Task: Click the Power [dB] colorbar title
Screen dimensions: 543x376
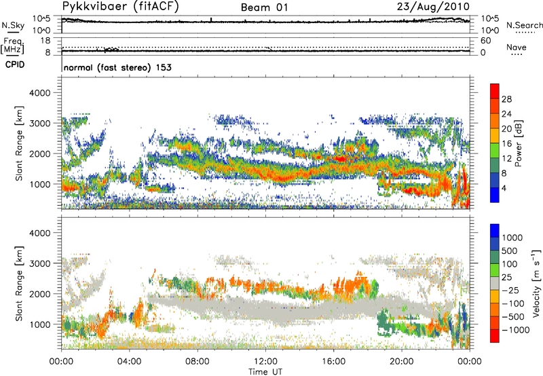Action: 519,144
